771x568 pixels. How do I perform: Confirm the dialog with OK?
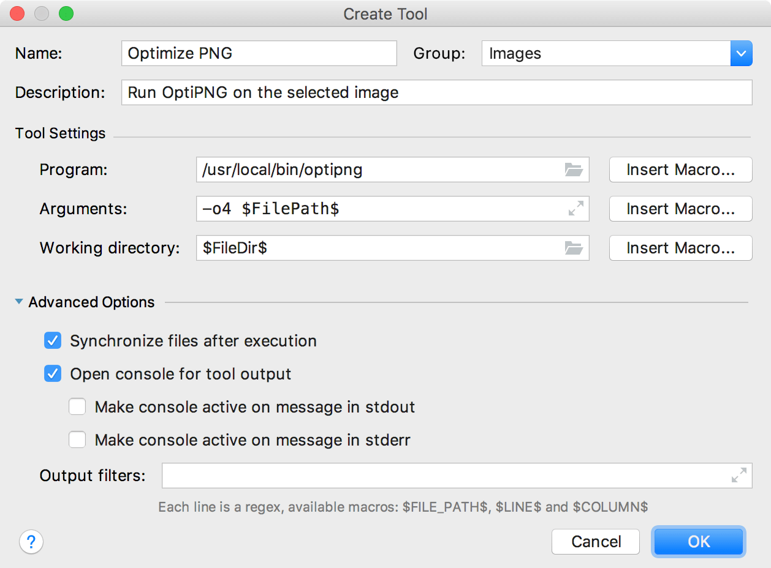click(699, 542)
